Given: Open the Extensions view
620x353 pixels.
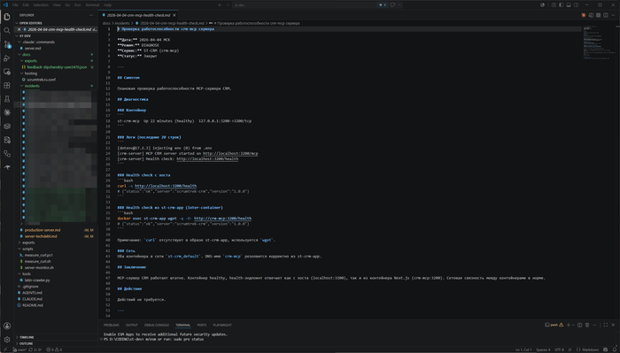Looking at the screenshot, I should [x=7, y=85].
